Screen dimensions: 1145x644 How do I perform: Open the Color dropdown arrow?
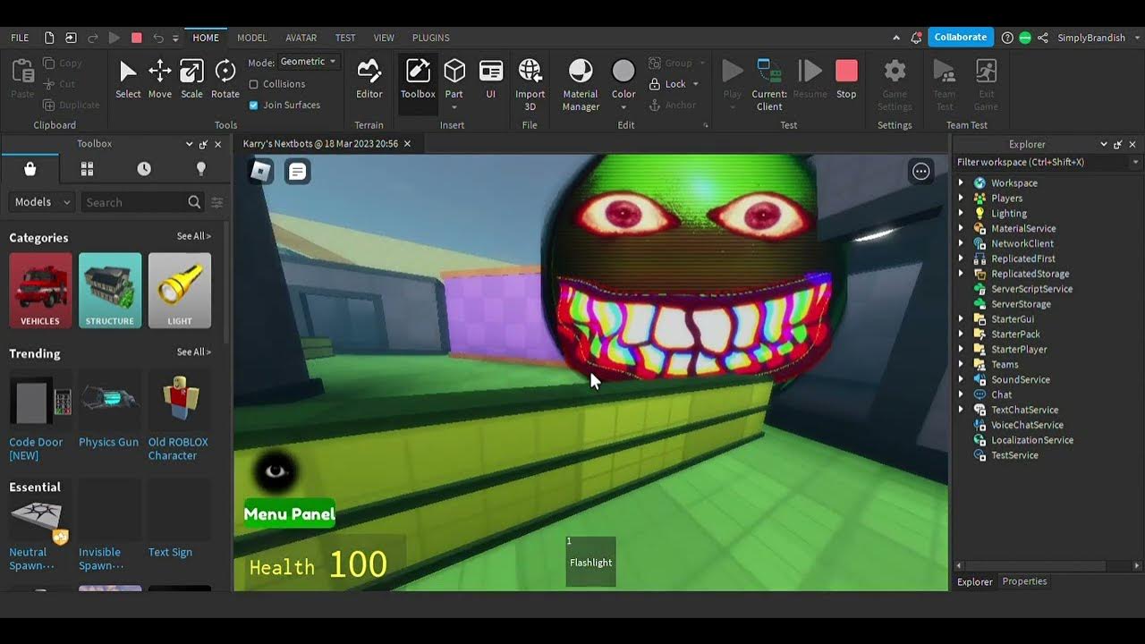pyautogui.click(x=623, y=107)
